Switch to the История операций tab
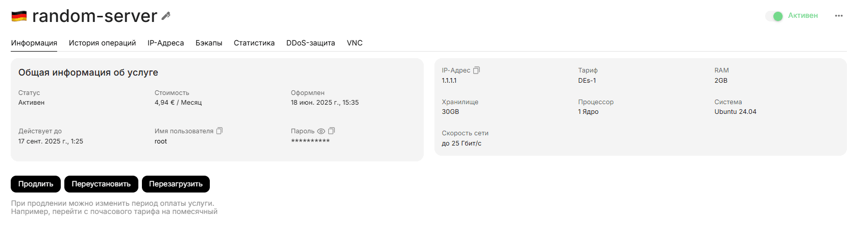The width and height of the screenshot is (852, 240). pos(102,43)
